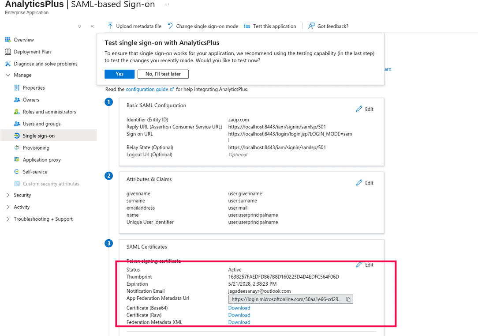Image resolution: width=478 pixels, height=336 pixels.
Task: Click user.mail claim value
Action: 238,208
